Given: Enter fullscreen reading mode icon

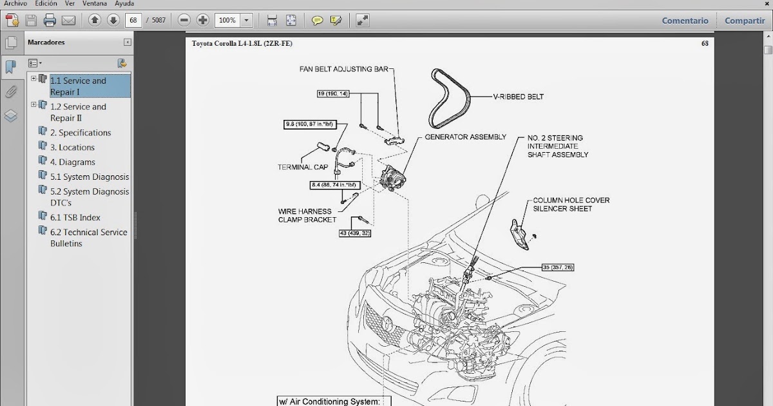Looking at the screenshot, I should [361, 20].
